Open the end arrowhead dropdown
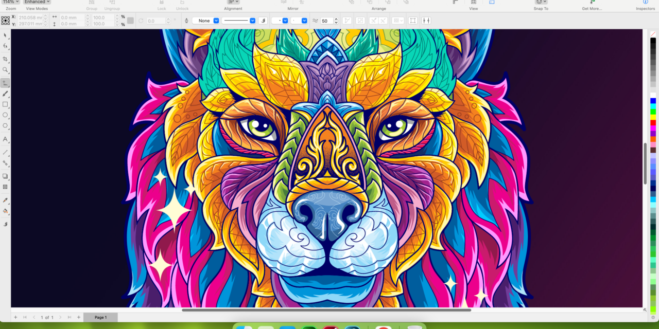 pyautogui.click(x=299, y=21)
